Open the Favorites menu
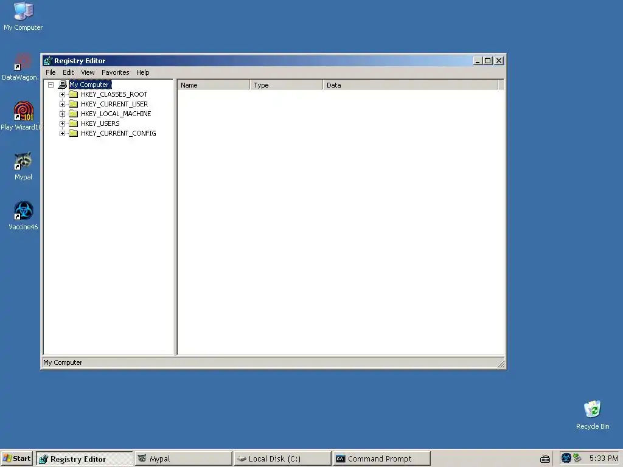 point(115,72)
